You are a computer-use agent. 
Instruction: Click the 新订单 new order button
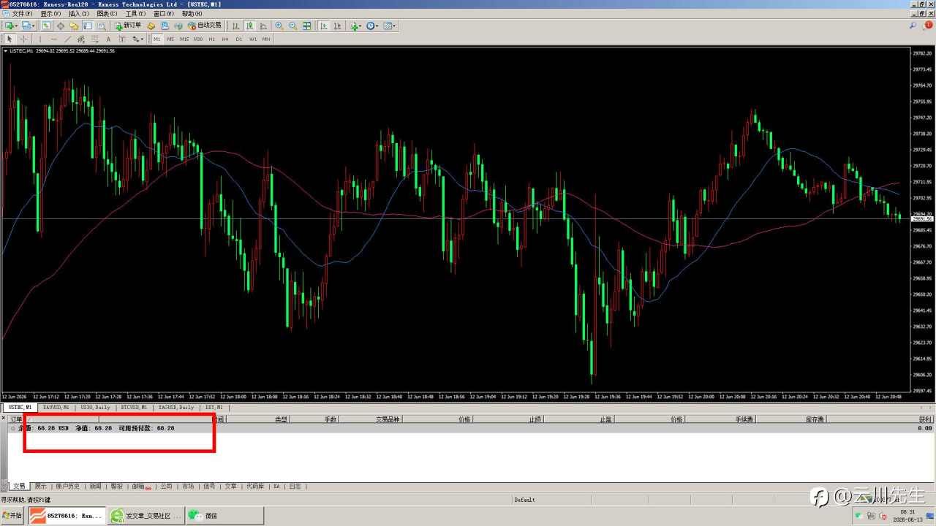[128, 26]
